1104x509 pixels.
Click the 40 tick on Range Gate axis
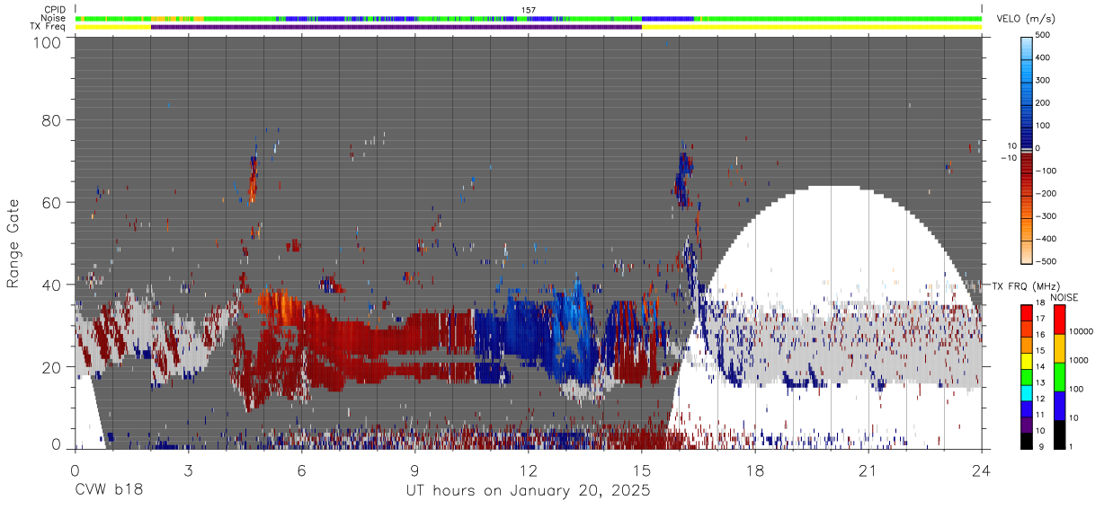click(x=53, y=285)
